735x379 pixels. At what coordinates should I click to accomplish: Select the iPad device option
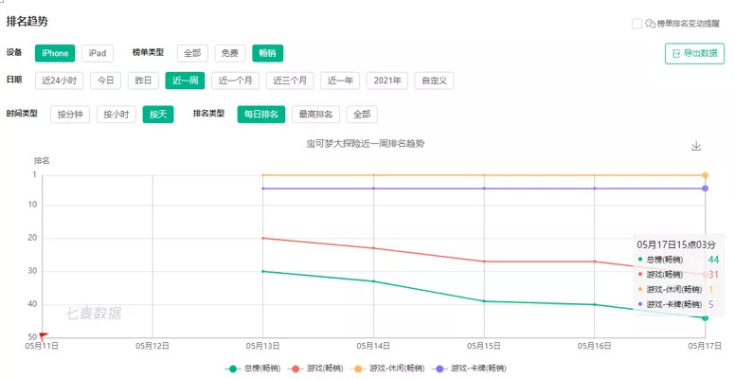point(97,53)
